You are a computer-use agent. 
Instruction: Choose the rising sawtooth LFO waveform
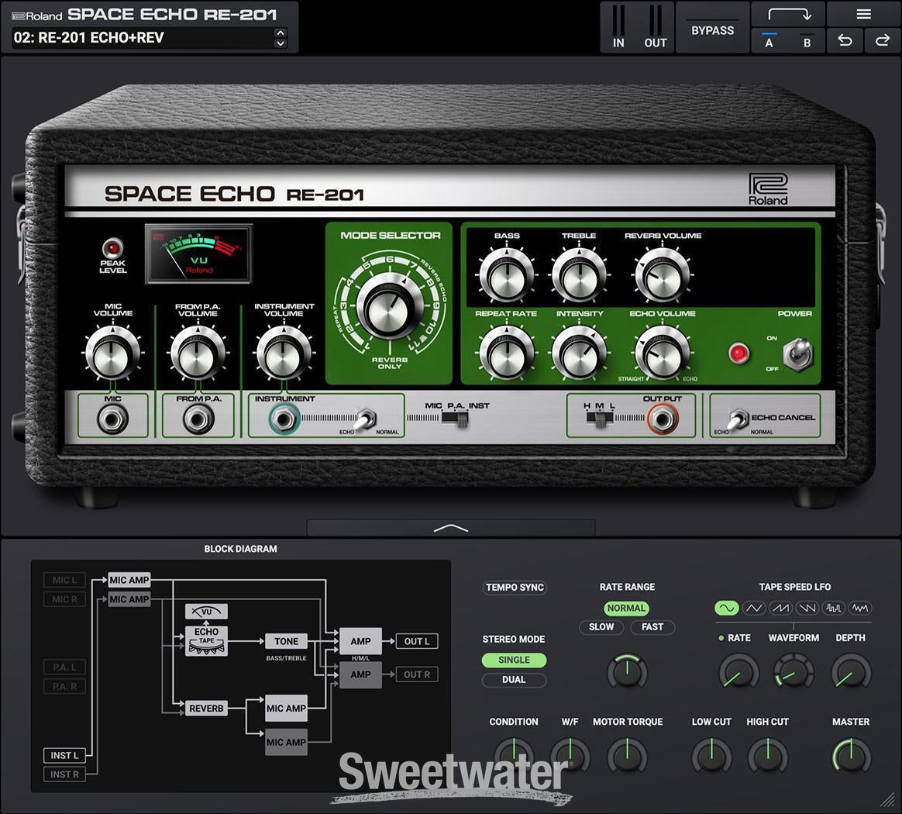780,609
